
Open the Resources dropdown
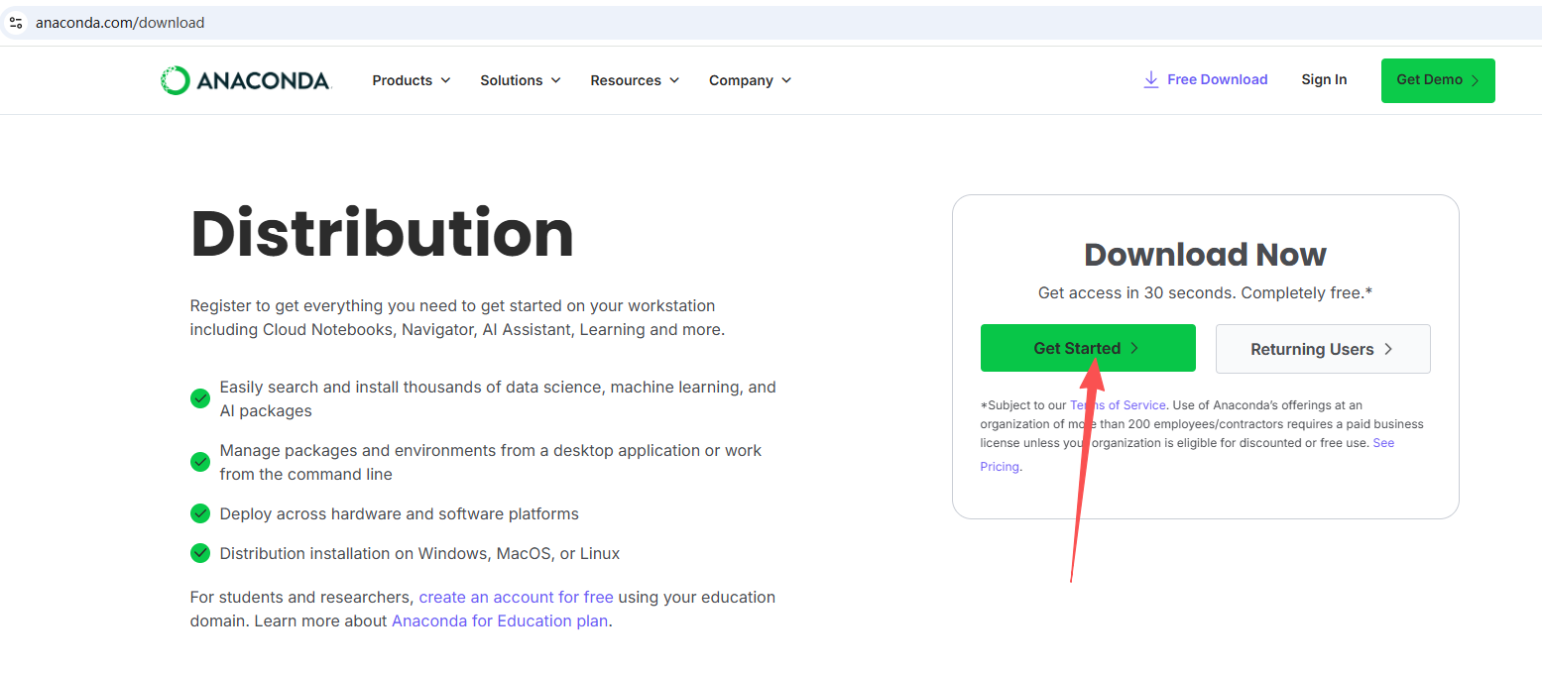point(635,80)
